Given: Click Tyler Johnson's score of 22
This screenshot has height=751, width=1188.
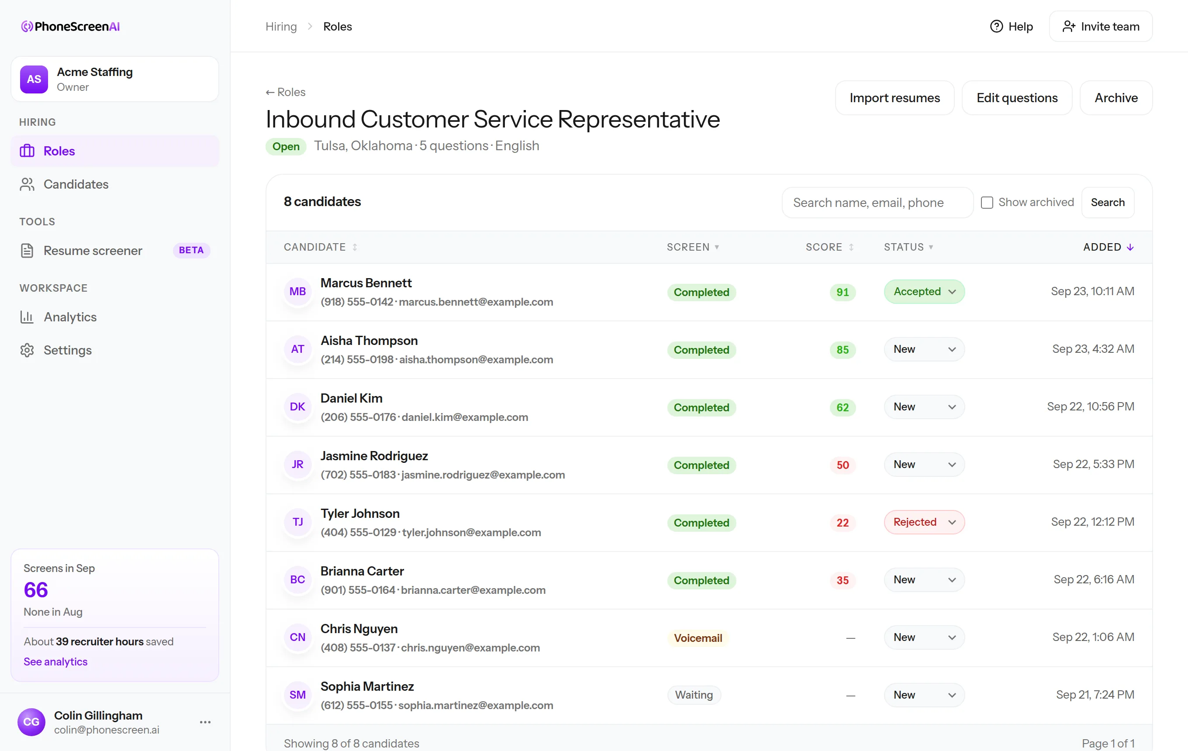Looking at the screenshot, I should click(x=843, y=523).
